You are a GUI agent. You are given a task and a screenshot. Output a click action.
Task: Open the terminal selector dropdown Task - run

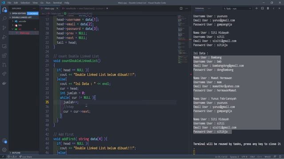click(237, 8)
